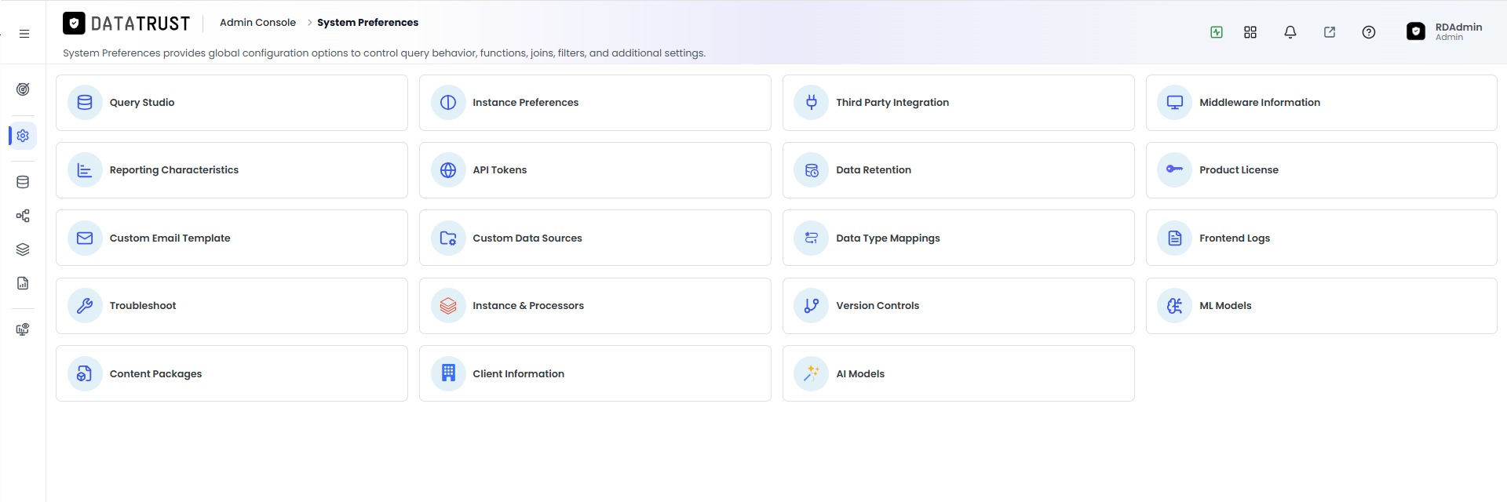The width and height of the screenshot is (1507, 502).
Task: Open Custom Email Template card
Action: [x=232, y=238]
